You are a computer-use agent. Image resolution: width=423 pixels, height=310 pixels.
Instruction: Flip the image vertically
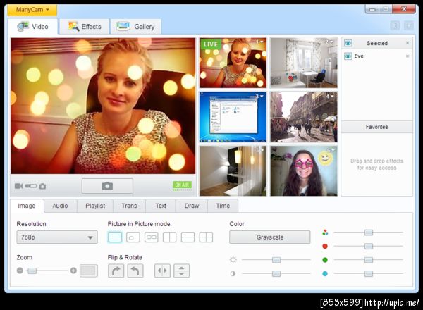point(182,271)
